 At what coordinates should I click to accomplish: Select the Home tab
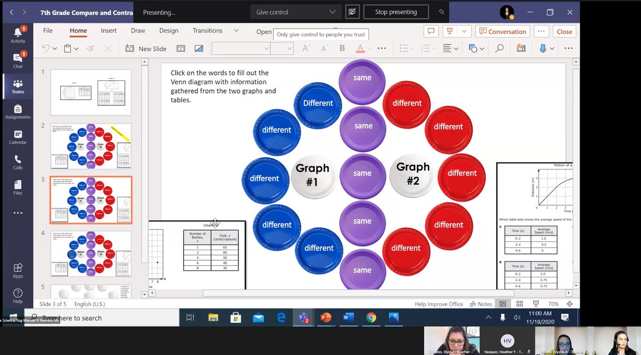(x=78, y=31)
